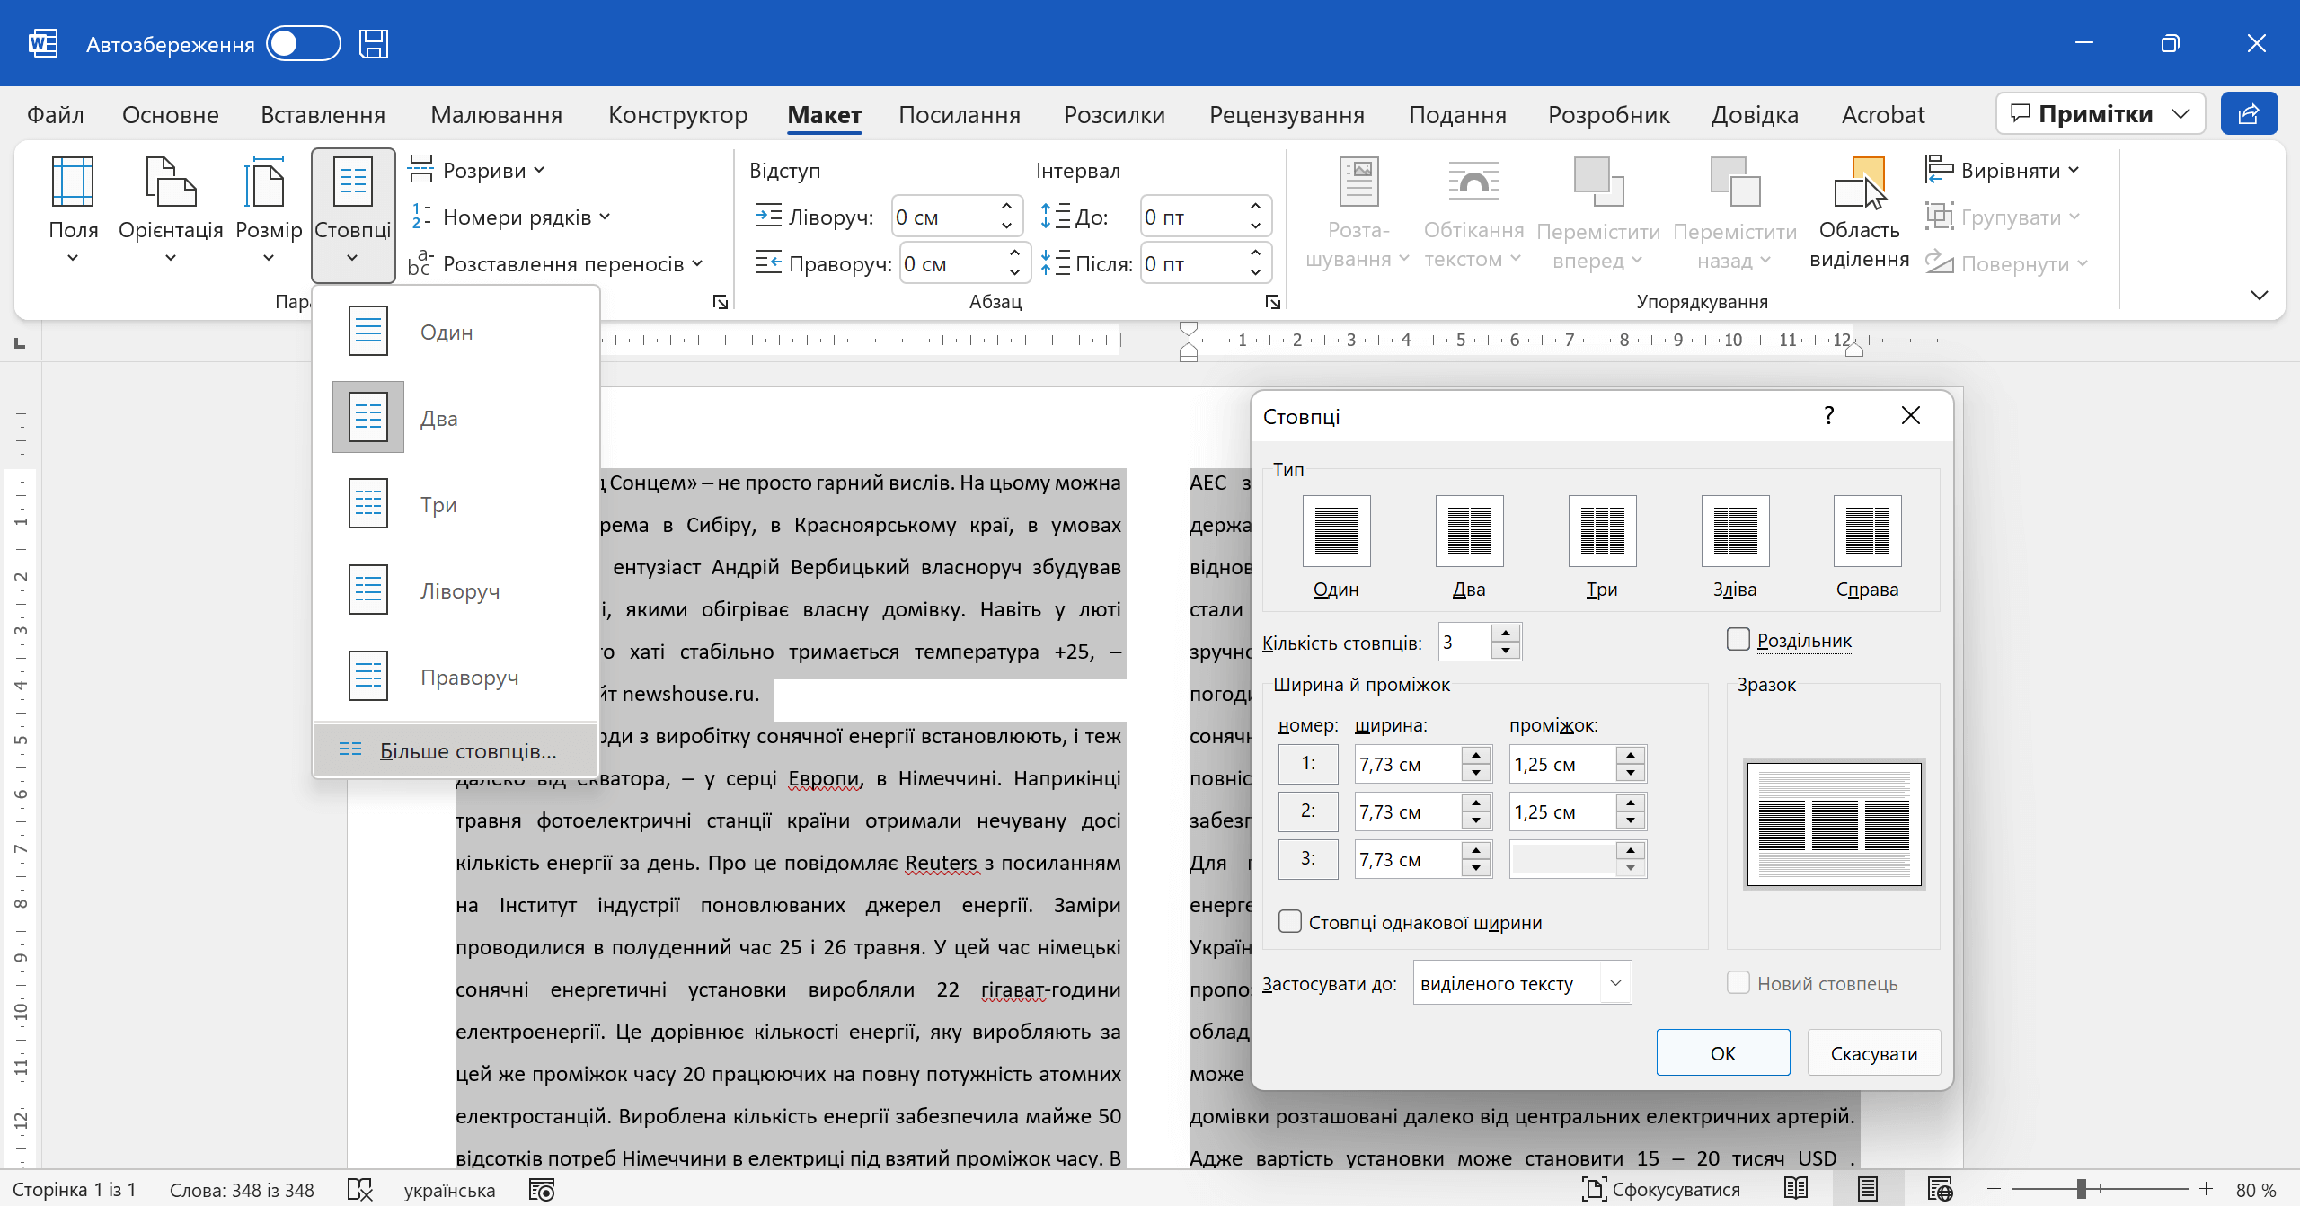Viewport: 2300px width, 1206px height.
Task: Select Більше стовпців menu entry
Action: (x=467, y=750)
